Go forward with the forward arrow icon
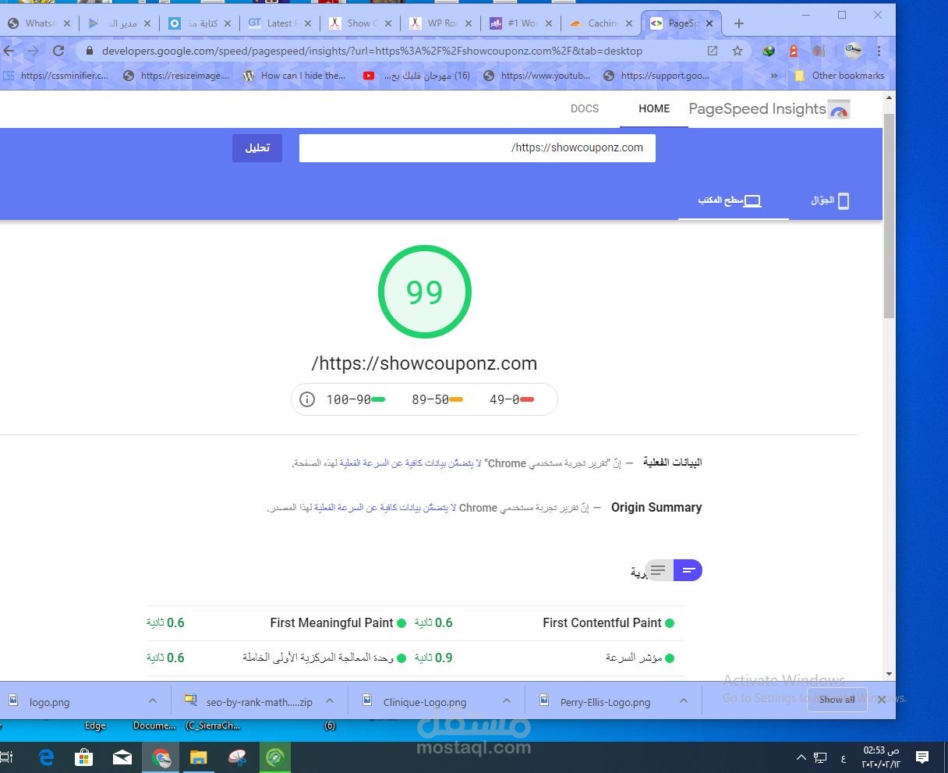 click(x=33, y=51)
